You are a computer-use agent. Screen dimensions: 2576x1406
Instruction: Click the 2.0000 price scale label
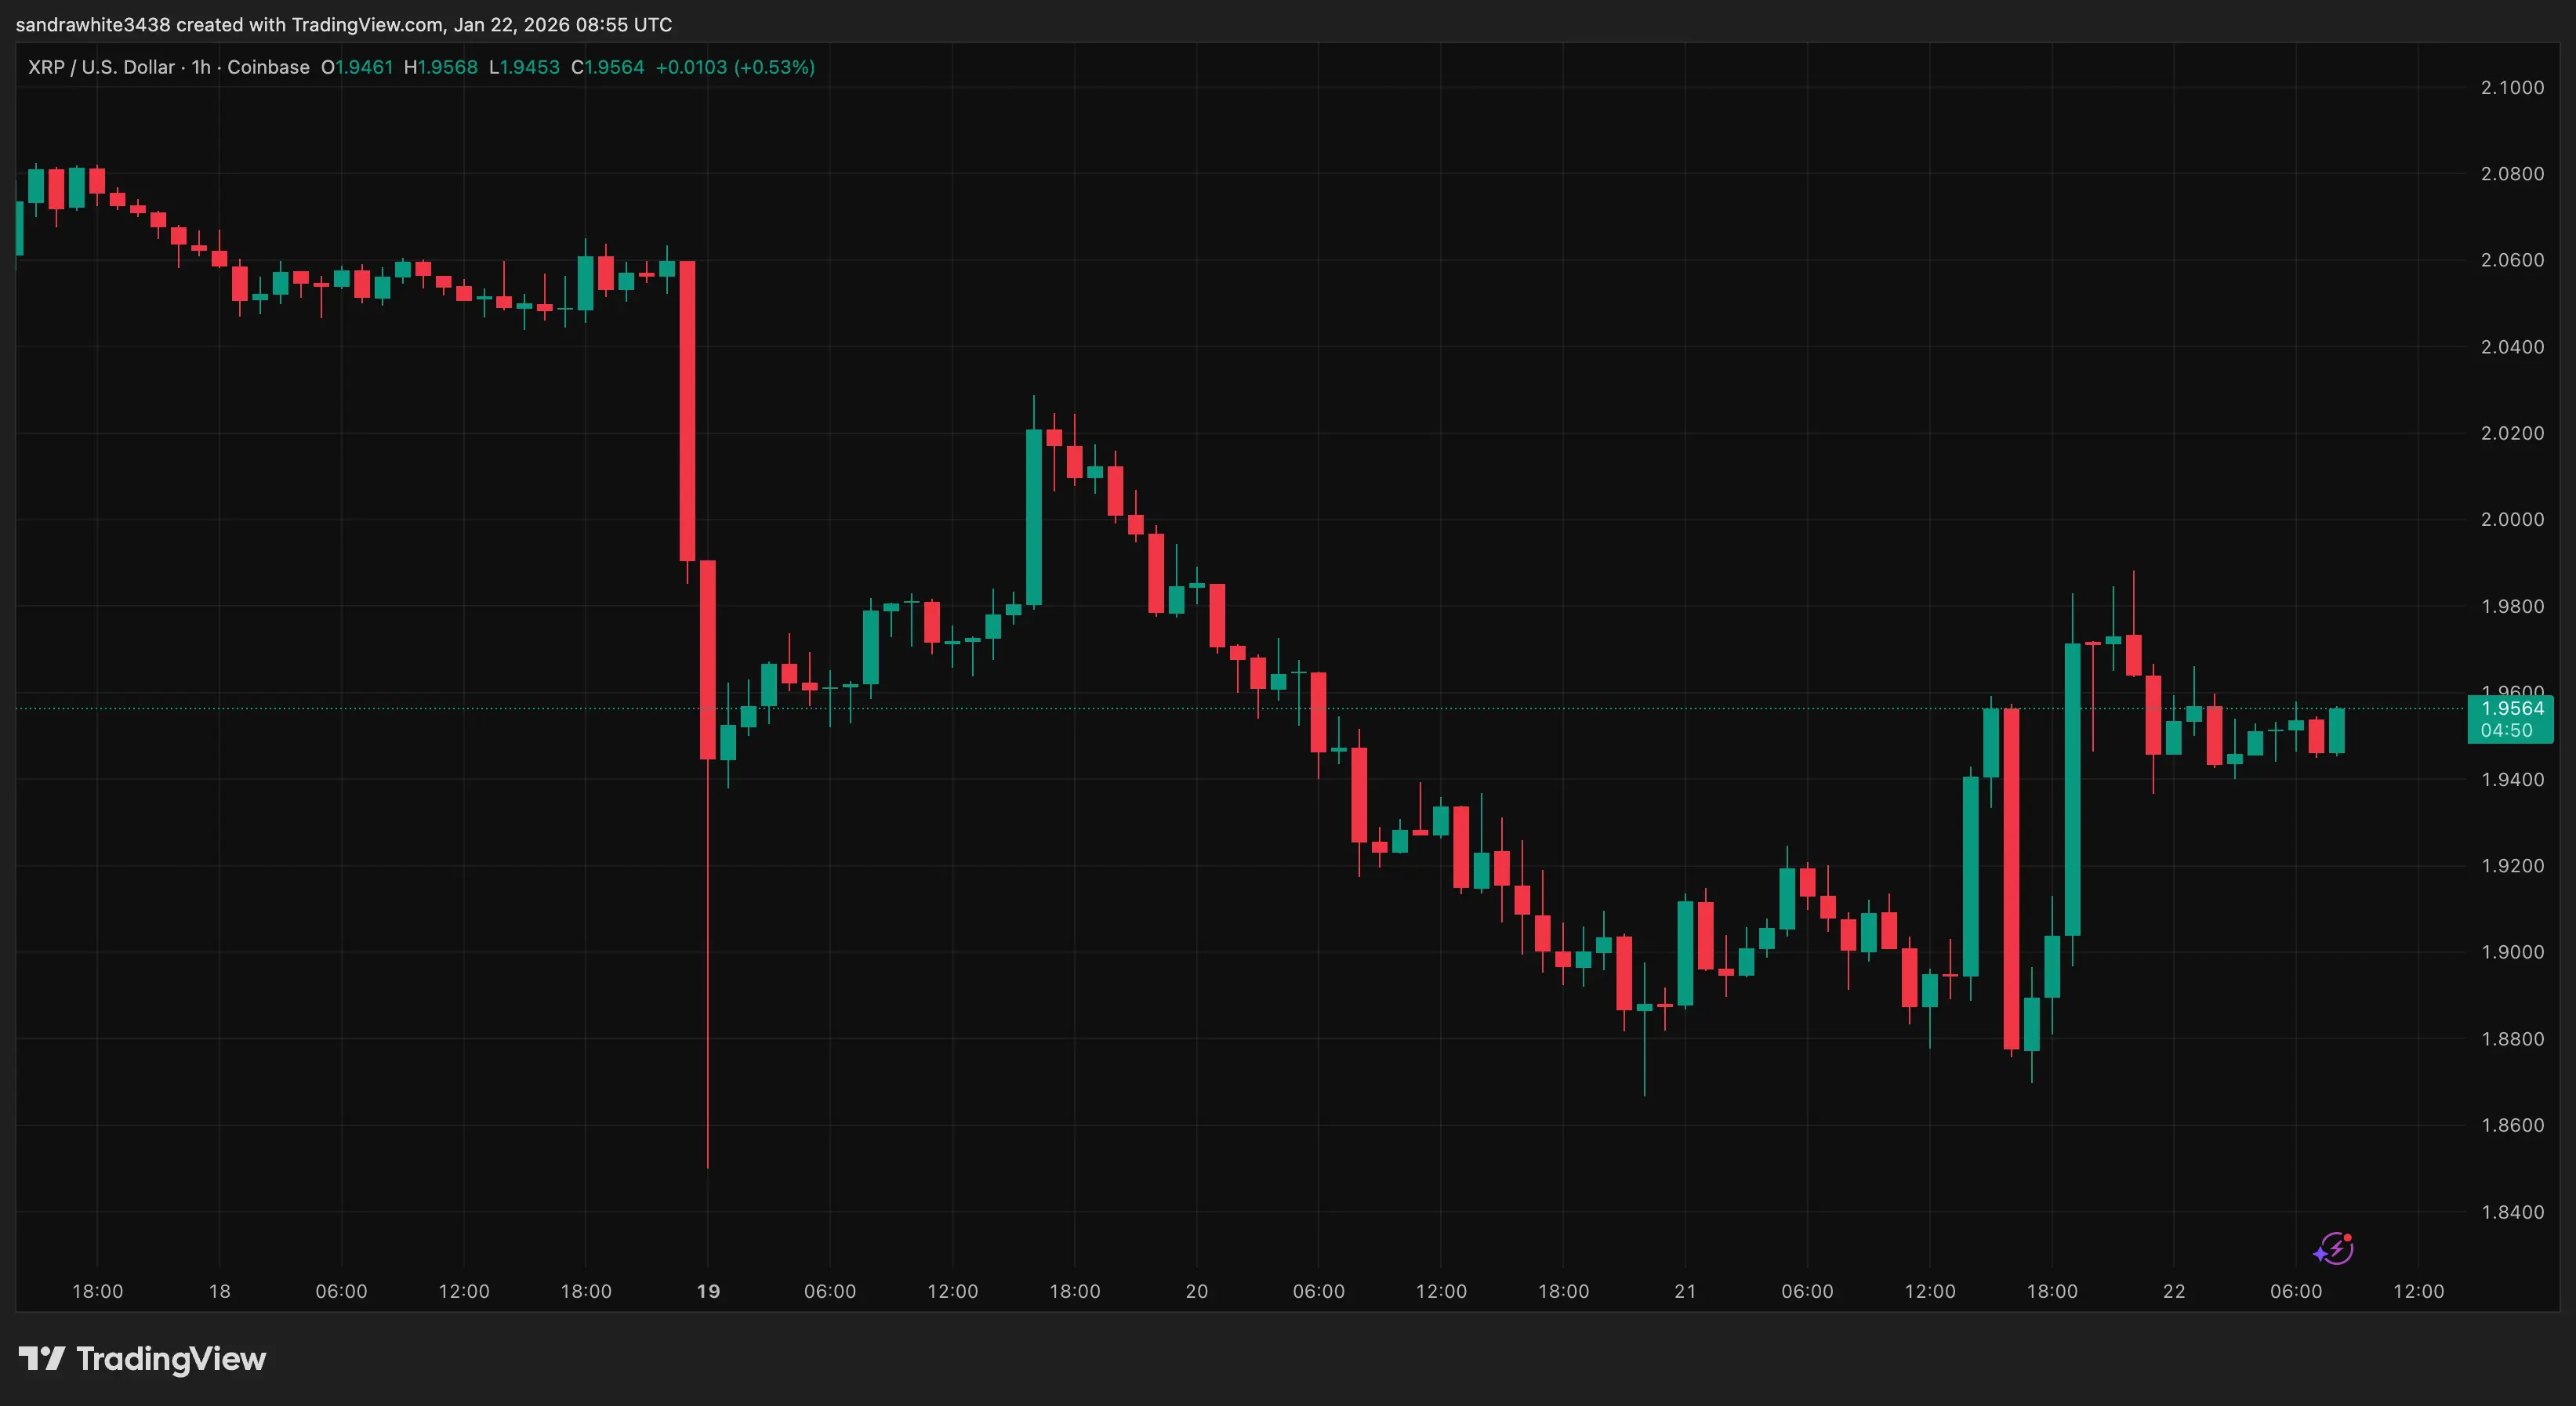pyautogui.click(x=2512, y=519)
